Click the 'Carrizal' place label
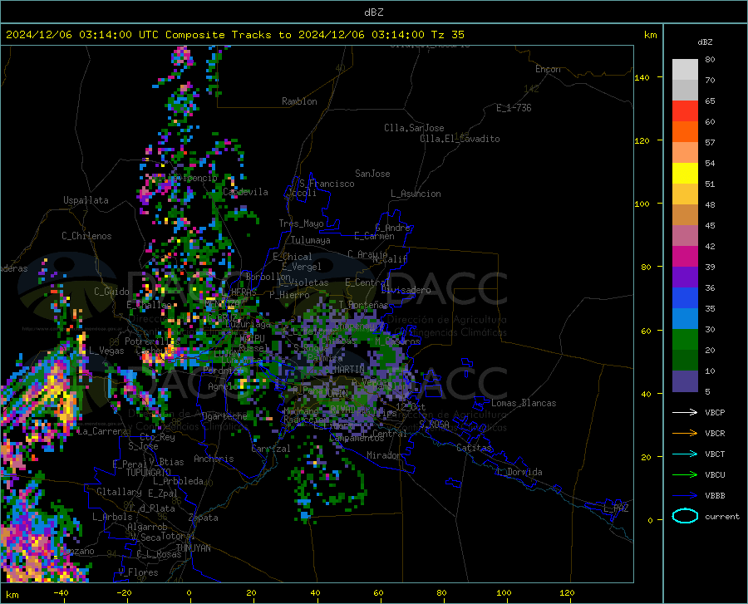Screen dimensions: 748x604 (271, 449)
